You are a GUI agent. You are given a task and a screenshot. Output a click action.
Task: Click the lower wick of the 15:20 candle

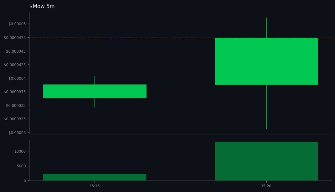click(x=266, y=106)
